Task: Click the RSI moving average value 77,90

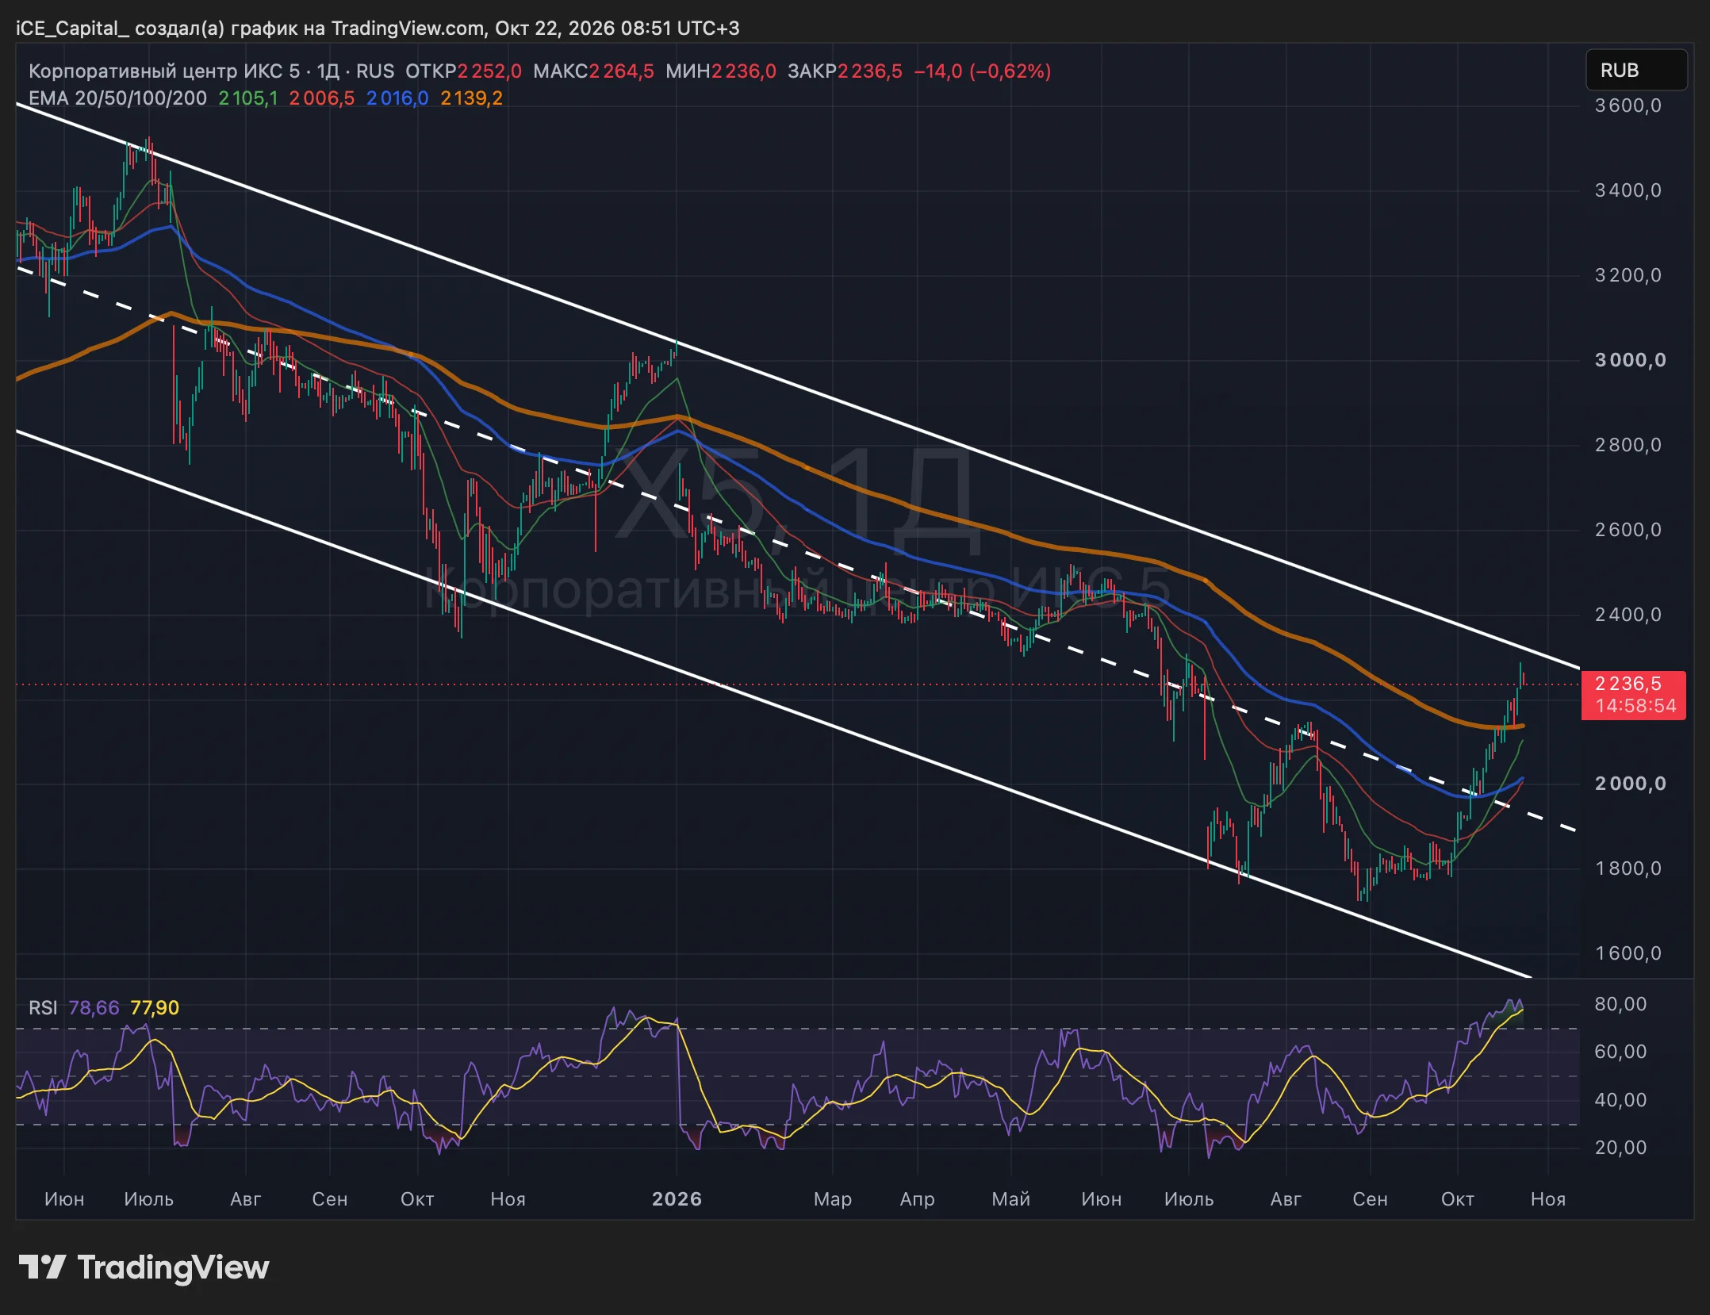Action: pyautogui.click(x=155, y=1008)
